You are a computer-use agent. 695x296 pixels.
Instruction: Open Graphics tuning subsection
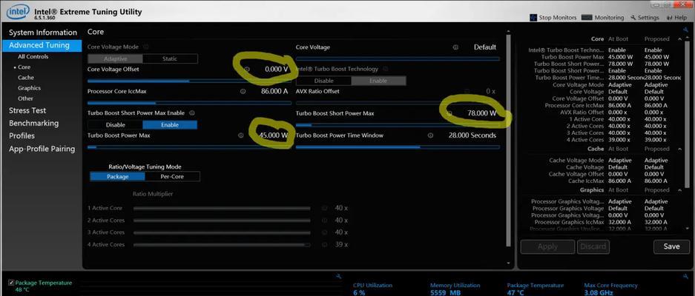tap(29, 88)
